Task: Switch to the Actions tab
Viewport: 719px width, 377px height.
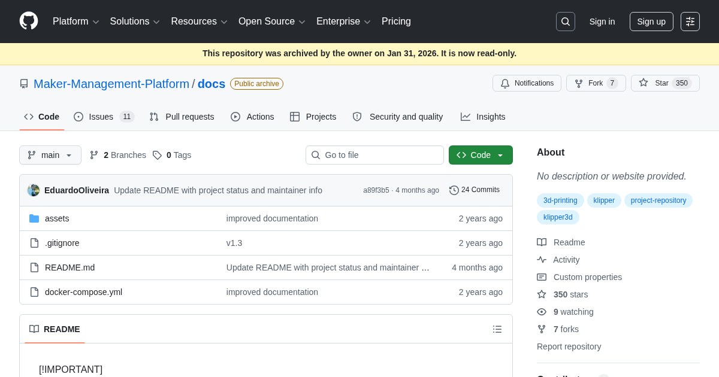Action: [252, 117]
